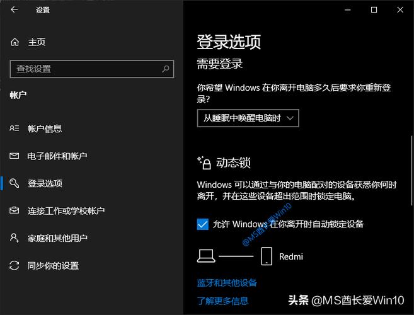This screenshot has width=414, height=315.
Task: Select 帐户信息 in the sidebar
Action: pyautogui.click(x=45, y=129)
